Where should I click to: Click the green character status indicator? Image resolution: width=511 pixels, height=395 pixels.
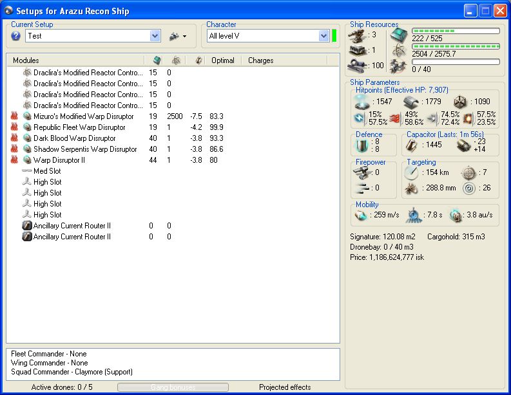(334, 36)
